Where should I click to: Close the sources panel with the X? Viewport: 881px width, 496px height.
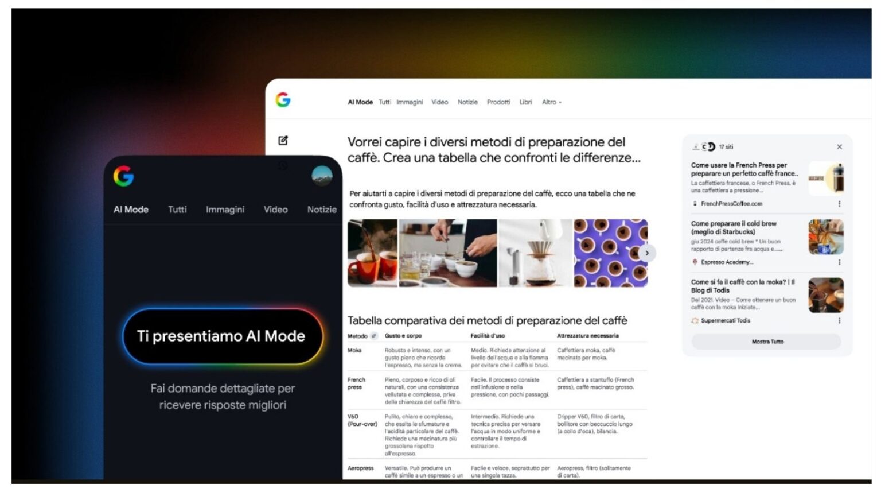tap(839, 147)
